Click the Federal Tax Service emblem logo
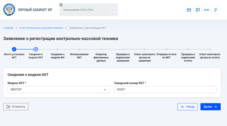Viewport: 227px width, 126px height. tap(9, 10)
